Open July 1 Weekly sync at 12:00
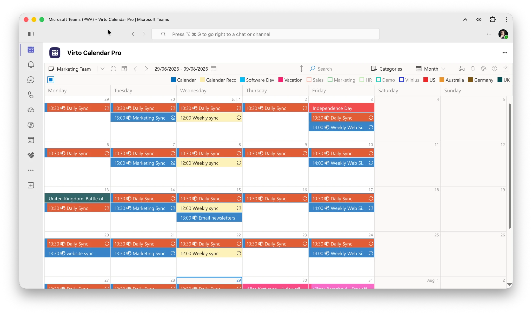 click(x=209, y=118)
